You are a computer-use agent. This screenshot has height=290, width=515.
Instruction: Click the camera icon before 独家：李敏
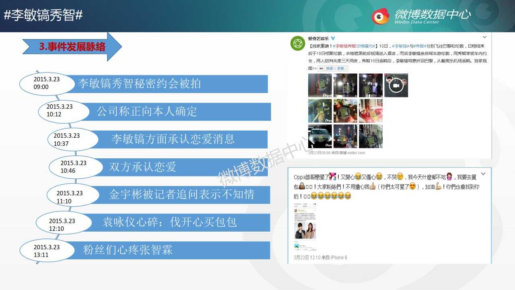321,68
